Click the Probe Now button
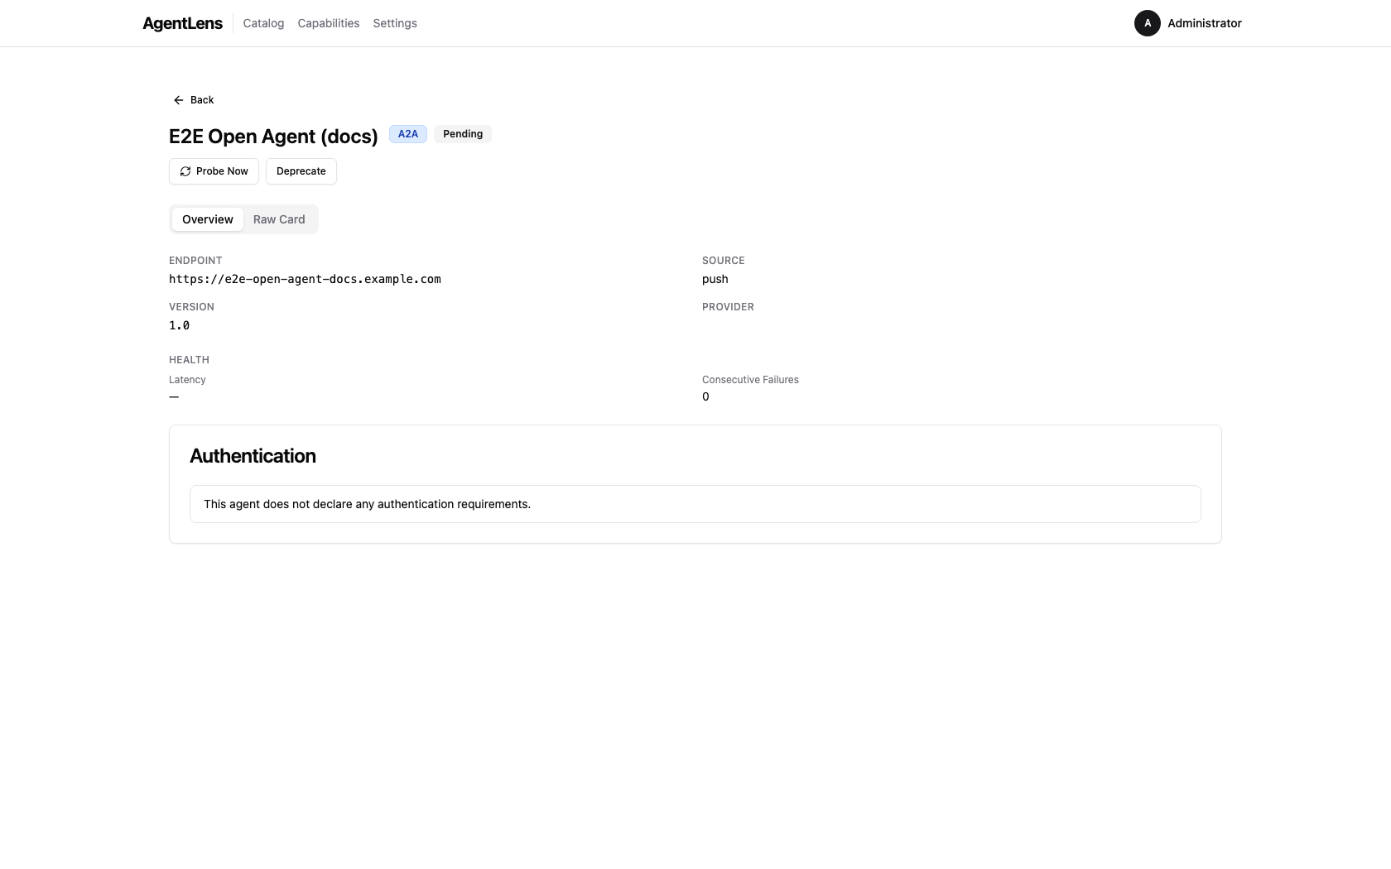 point(213,171)
